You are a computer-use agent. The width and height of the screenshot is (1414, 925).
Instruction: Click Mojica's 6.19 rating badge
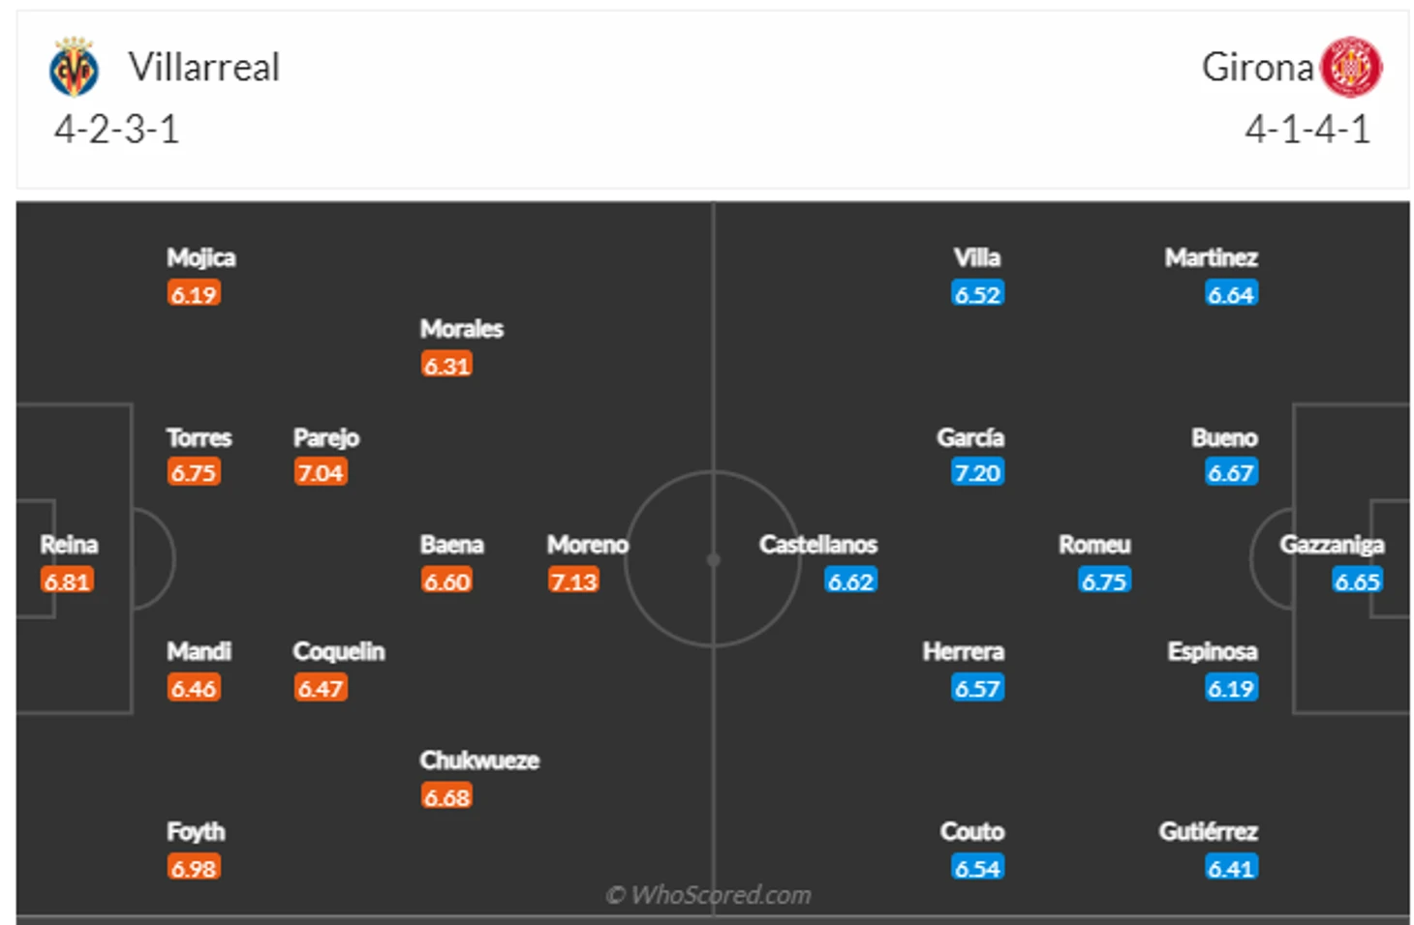pyautogui.click(x=194, y=293)
